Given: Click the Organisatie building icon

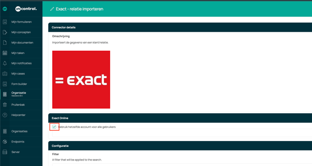Looking at the screenshot, I should (x=5, y=94).
